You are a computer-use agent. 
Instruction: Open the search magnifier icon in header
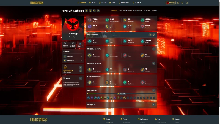(187, 3)
